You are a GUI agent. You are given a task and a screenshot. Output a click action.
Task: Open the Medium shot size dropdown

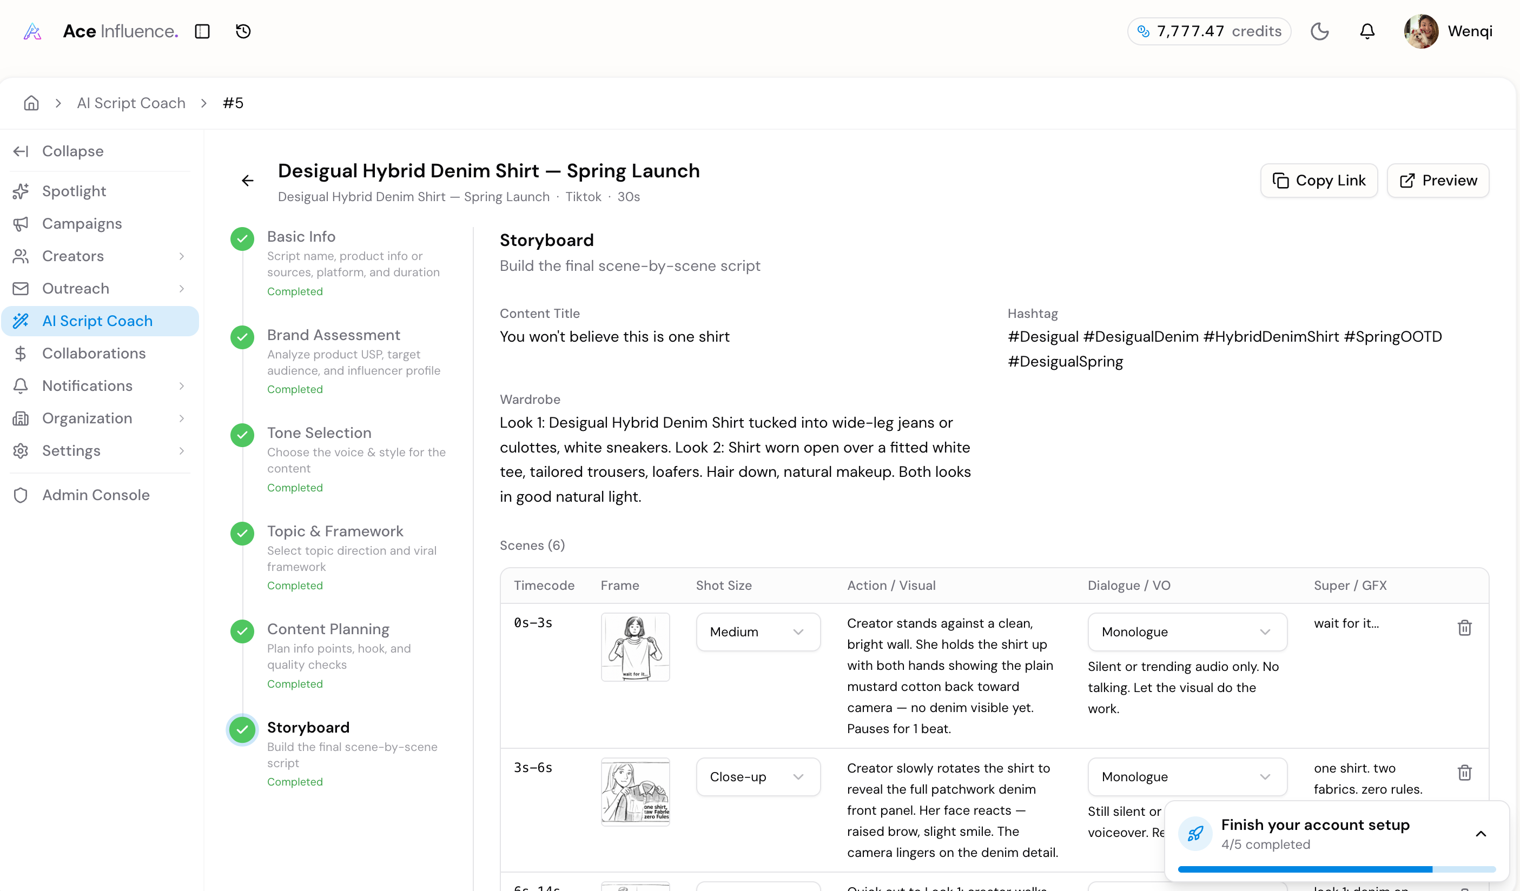click(x=758, y=632)
